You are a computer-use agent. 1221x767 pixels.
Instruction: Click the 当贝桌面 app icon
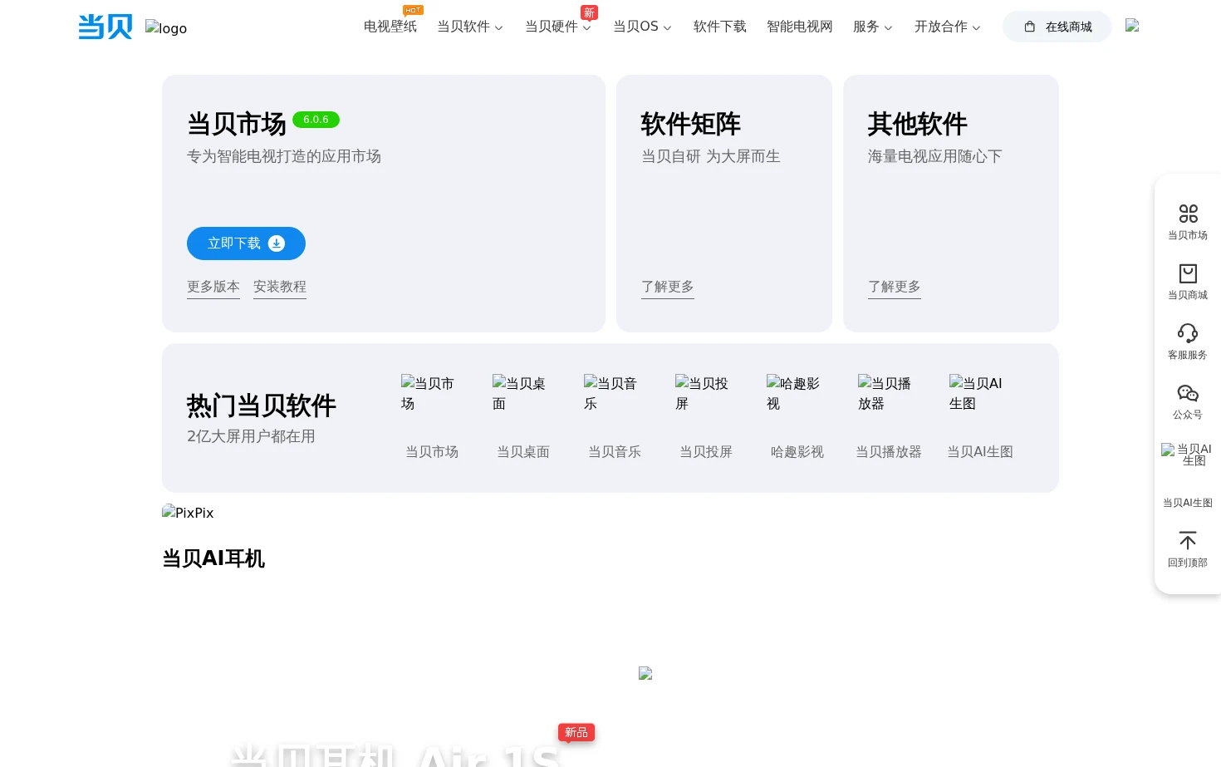click(523, 393)
